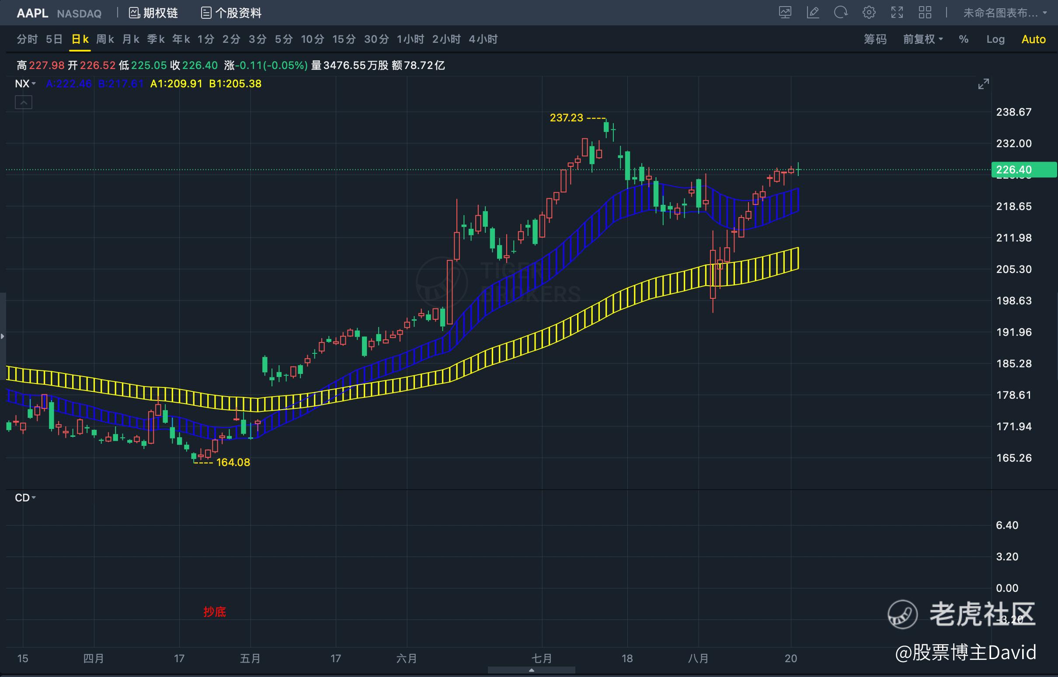The width and height of the screenshot is (1058, 677).
Task: Select the chart drawing pencil tool
Action: coord(813,12)
